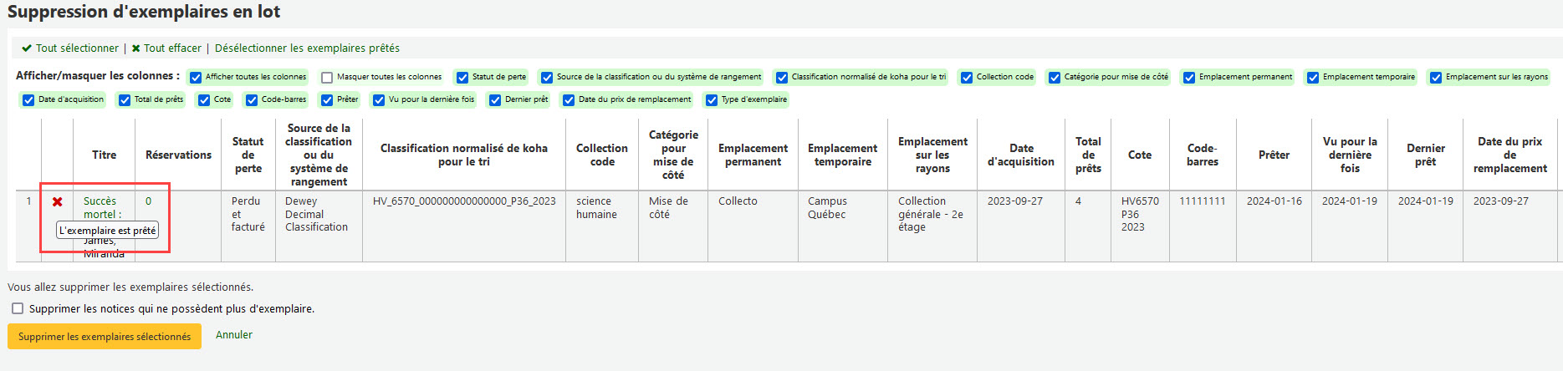1563x371 pixels.
Task: Toggle Date d'acquisition column checkbox
Action: click(28, 100)
